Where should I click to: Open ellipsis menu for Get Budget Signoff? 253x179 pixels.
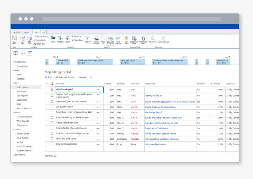click(99, 107)
